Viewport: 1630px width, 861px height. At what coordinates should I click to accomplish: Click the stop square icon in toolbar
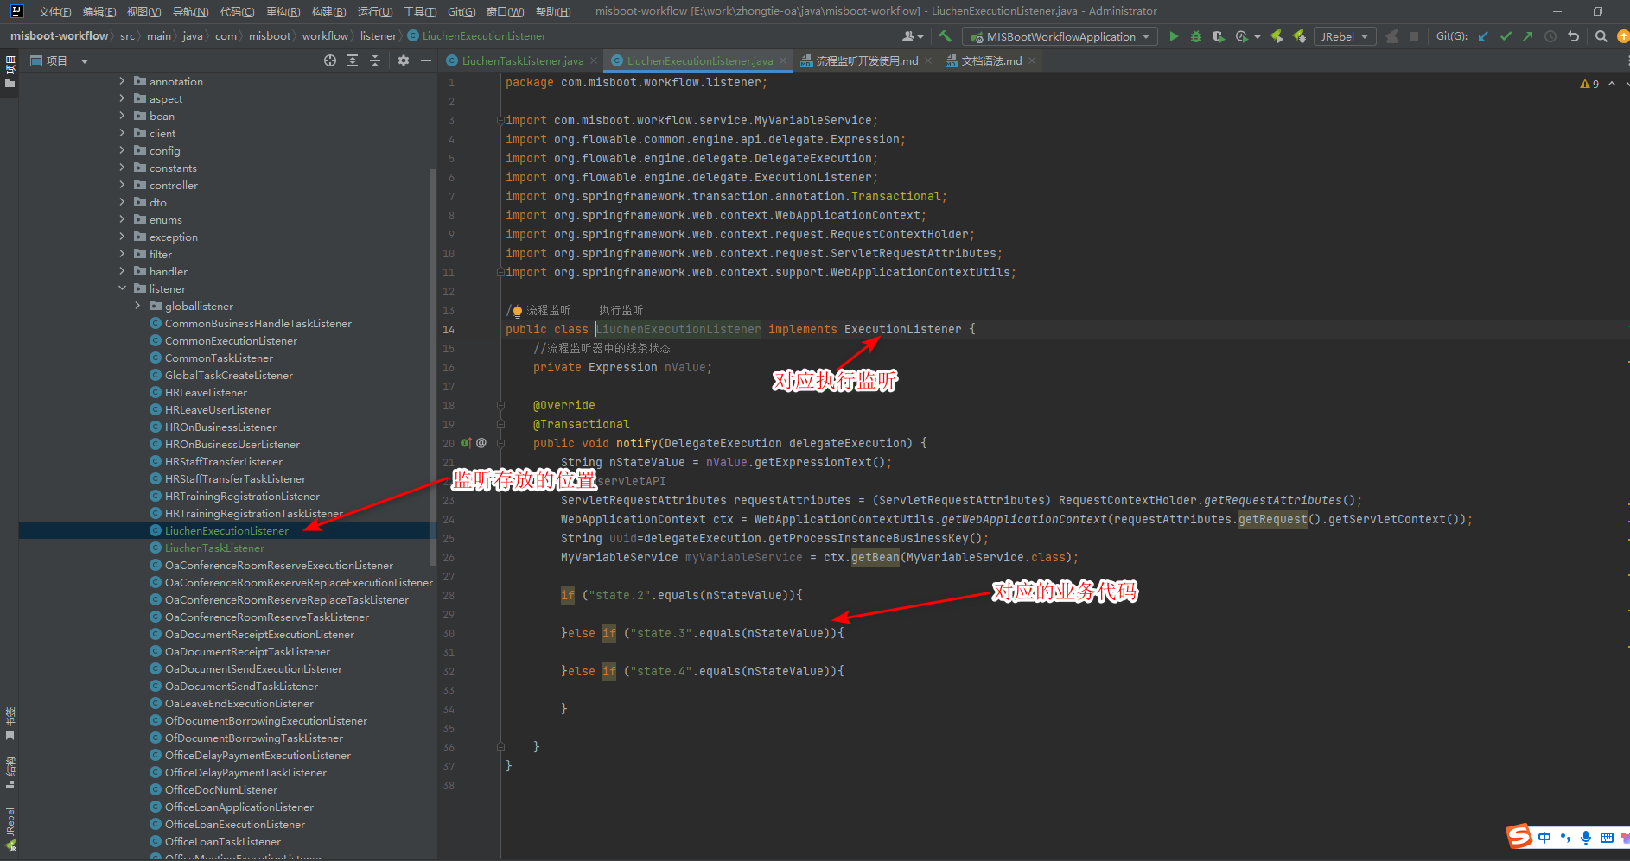coord(1414,36)
